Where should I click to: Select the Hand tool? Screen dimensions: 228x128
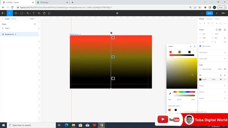pos(44,13)
